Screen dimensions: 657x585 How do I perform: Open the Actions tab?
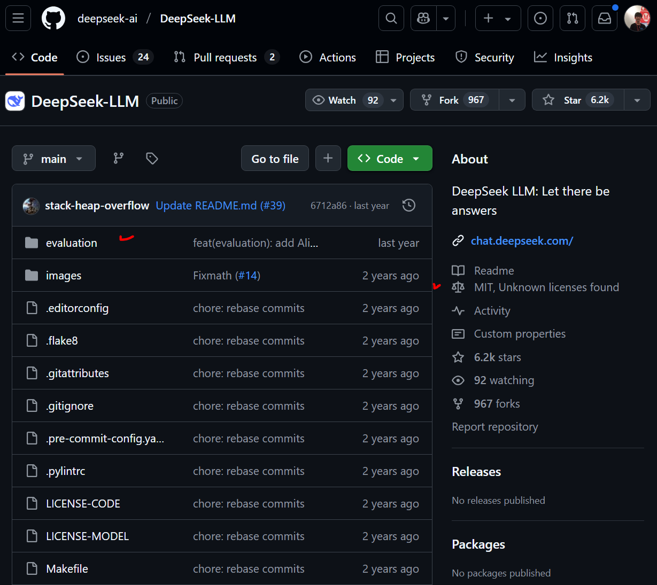pyautogui.click(x=328, y=57)
